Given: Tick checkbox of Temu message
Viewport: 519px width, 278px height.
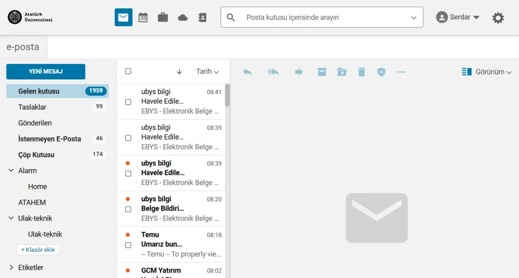Looking at the screenshot, I should (x=128, y=245).
